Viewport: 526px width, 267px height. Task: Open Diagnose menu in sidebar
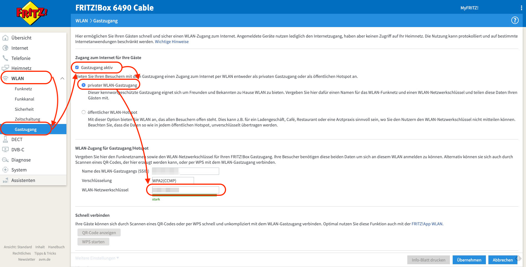click(x=21, y=160)
